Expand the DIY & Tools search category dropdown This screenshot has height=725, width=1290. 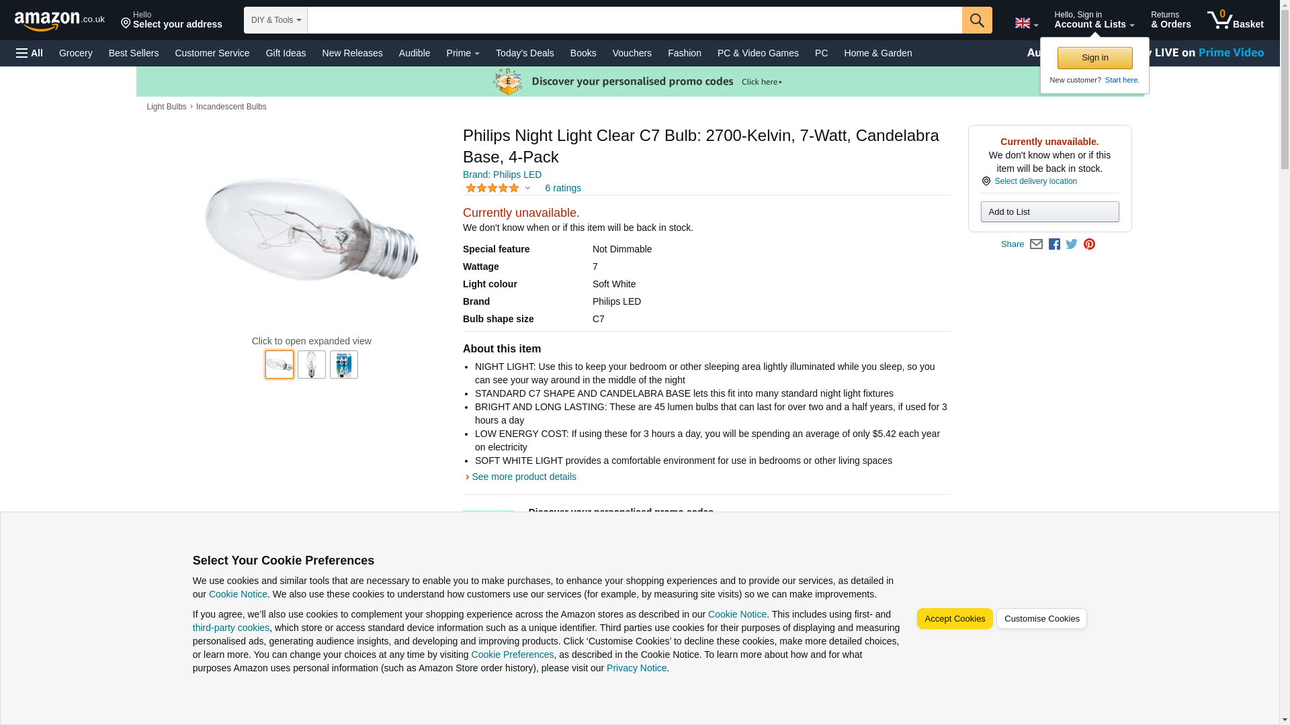pyautogui.click(x=275, y=20)
